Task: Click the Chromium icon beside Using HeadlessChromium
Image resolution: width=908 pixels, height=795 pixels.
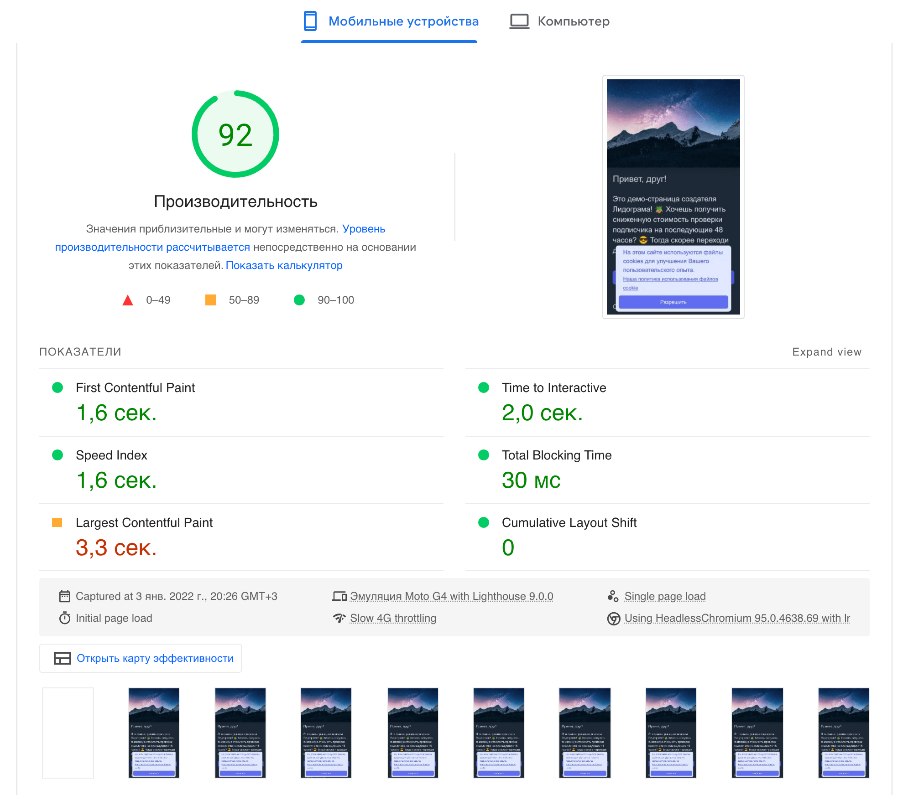Action: 613,618
